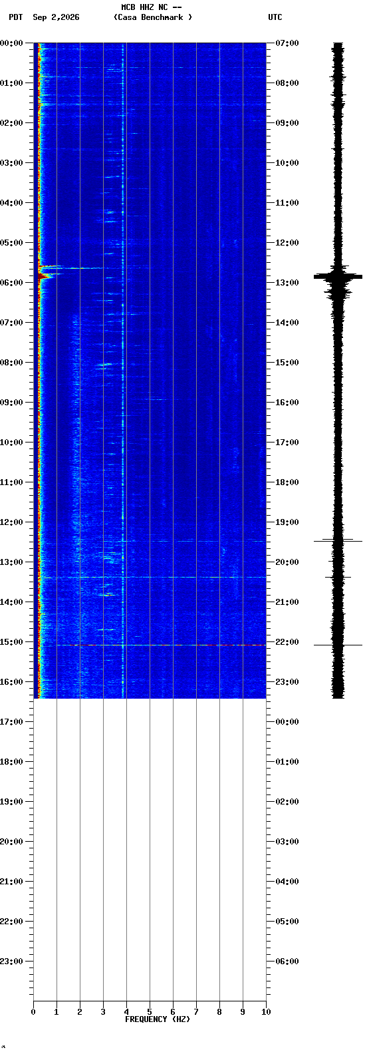Click the '(Casa Benchmark )' subtitle
Screen dimensions: 367x1054
(x=152, y=17)
